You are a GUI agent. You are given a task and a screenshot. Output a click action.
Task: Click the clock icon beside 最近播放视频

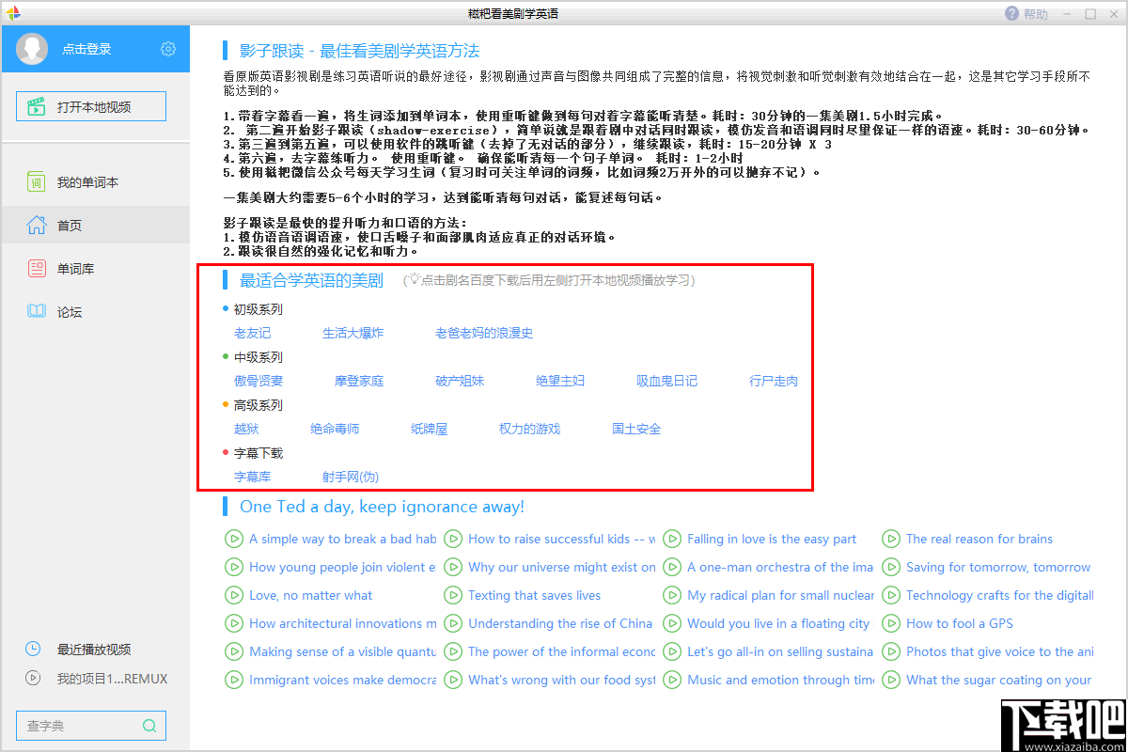[33, 649]
